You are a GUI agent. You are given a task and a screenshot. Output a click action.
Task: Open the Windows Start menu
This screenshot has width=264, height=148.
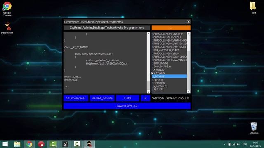click(x=5, y=144)
